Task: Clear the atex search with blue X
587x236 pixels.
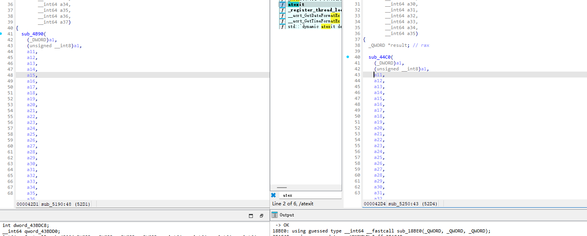Action: (273, 195)
